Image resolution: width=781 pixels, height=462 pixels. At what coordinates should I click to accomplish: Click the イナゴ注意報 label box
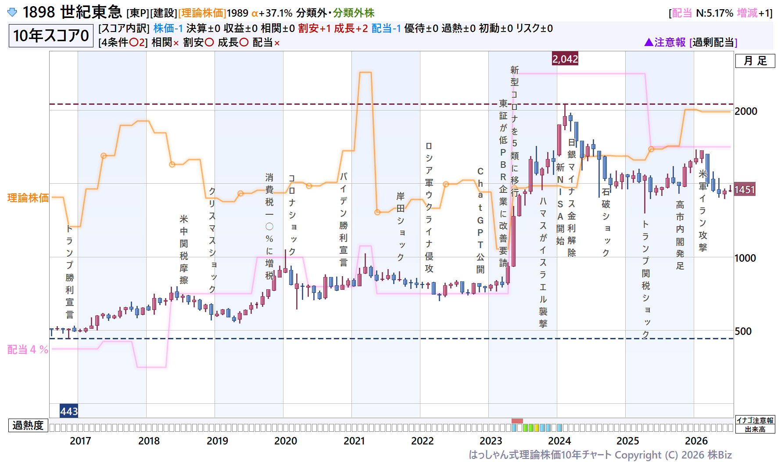pyautogui.click(x=755, y=420)
